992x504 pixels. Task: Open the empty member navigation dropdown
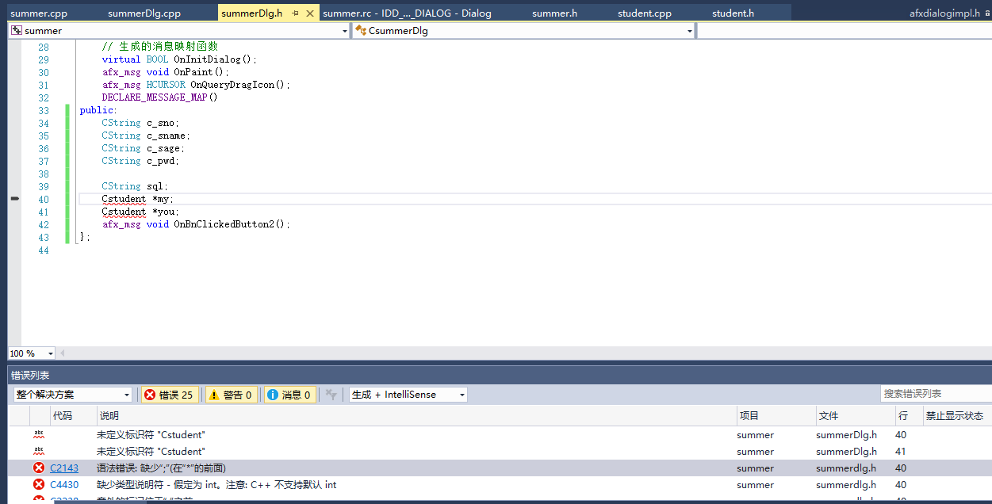tap(844, 31)
